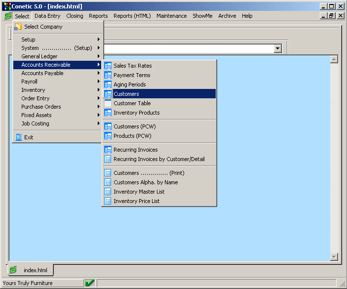
Task: Choose Inventory Price List report
Action: click(x=136, y=201)
